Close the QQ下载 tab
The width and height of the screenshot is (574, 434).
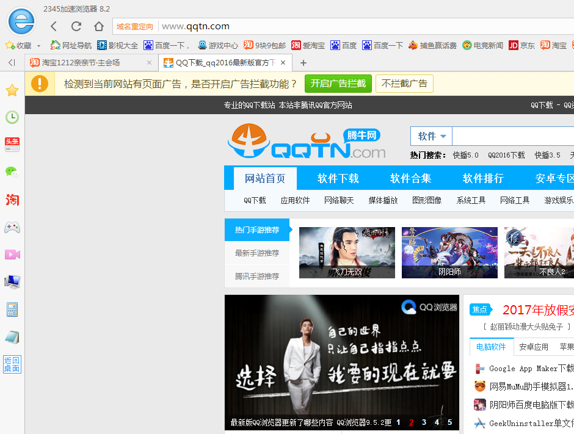283,63
